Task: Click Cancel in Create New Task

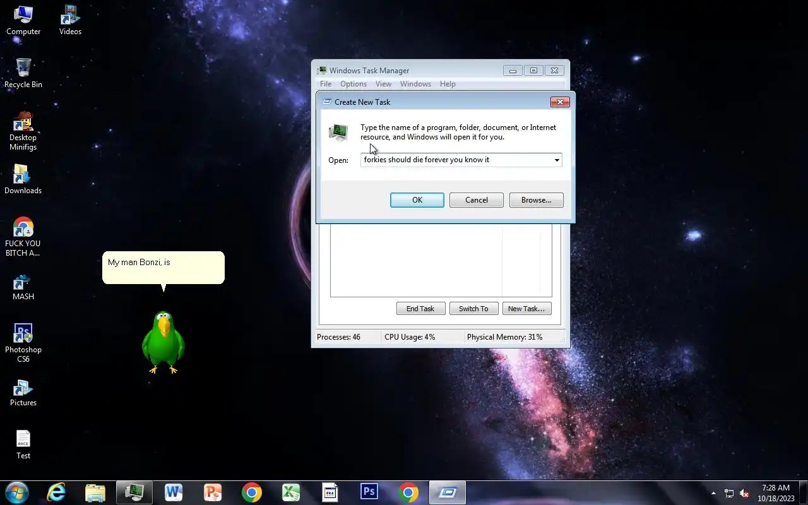Action: pyautogui.click(x=477, y=200)
